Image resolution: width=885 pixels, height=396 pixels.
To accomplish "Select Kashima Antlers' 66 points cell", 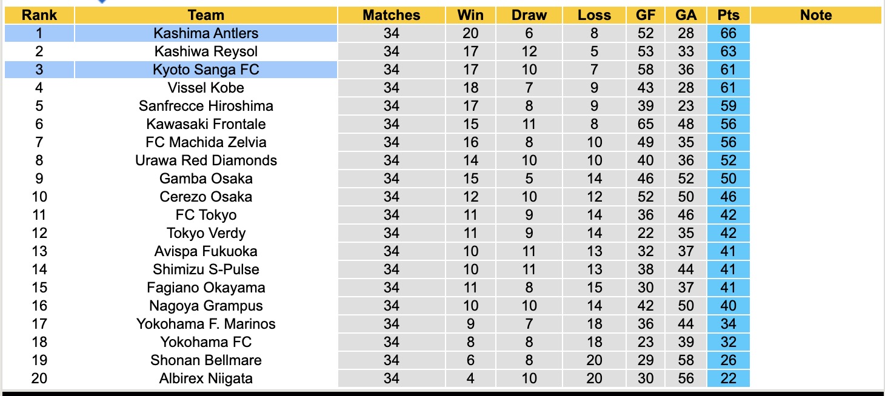I will click(728, 33).
